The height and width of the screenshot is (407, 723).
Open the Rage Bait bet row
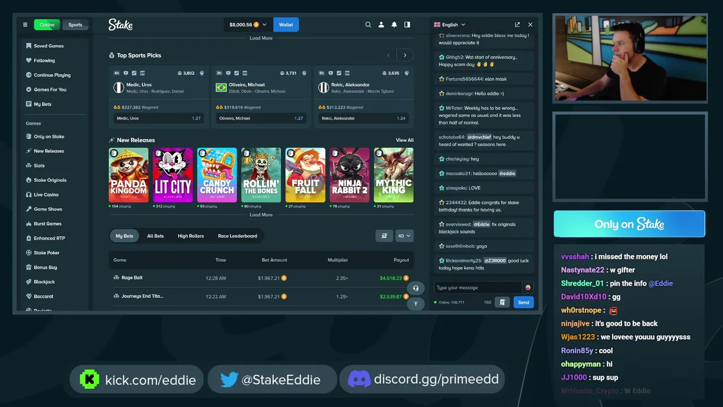tap(261, 278)
